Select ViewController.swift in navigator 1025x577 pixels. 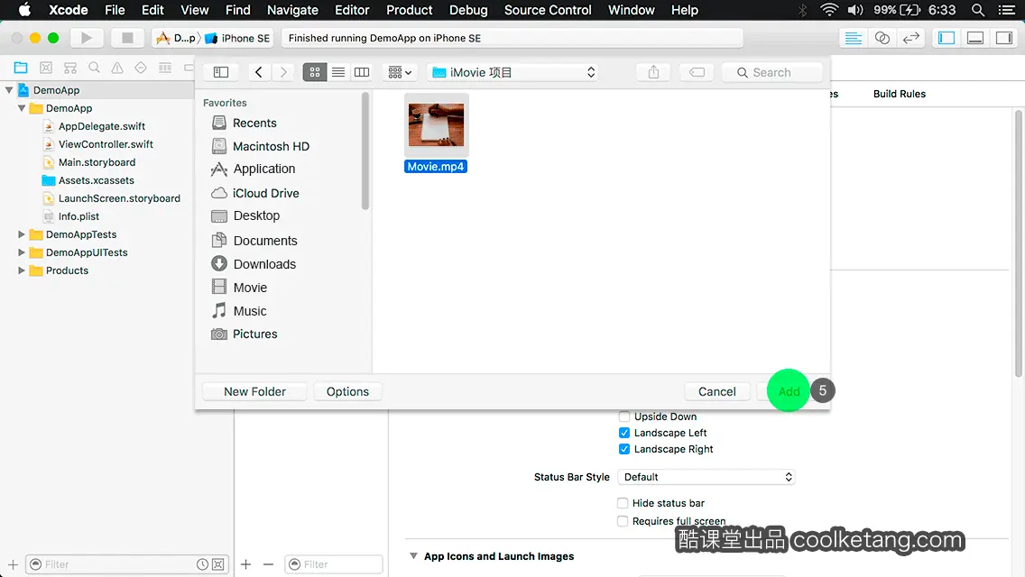[x=106, y=143]
